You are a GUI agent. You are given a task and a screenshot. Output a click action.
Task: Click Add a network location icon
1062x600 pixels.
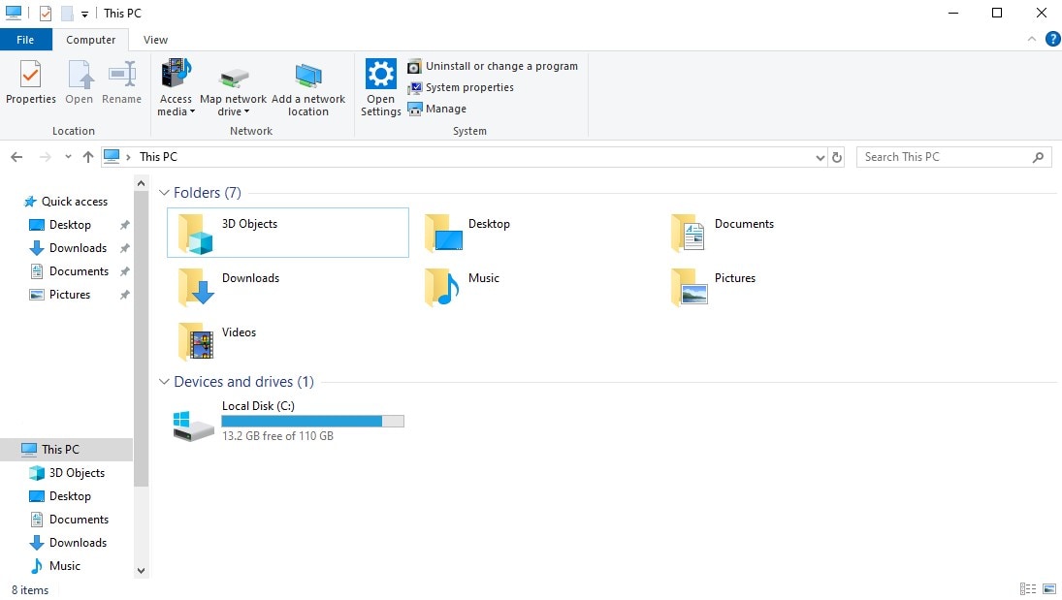tap(308, 76)
